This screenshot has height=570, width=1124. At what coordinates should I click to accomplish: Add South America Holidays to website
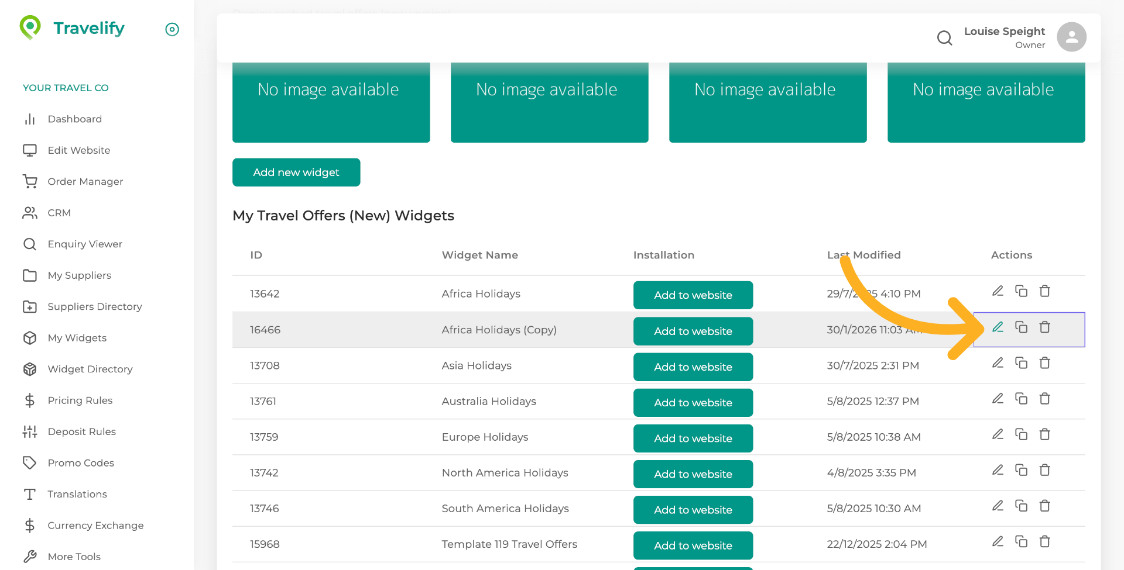[x=693, y=510]
